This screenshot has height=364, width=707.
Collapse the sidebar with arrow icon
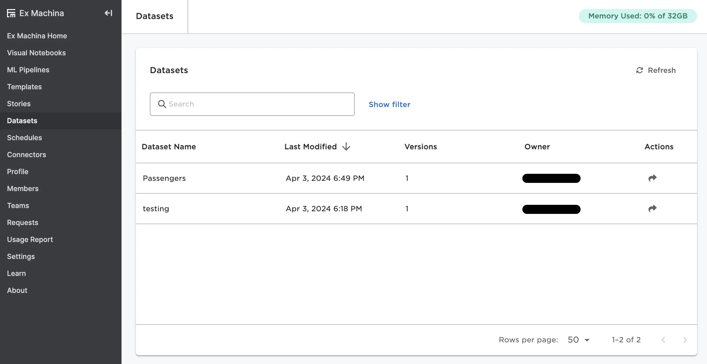pos(108,13)
